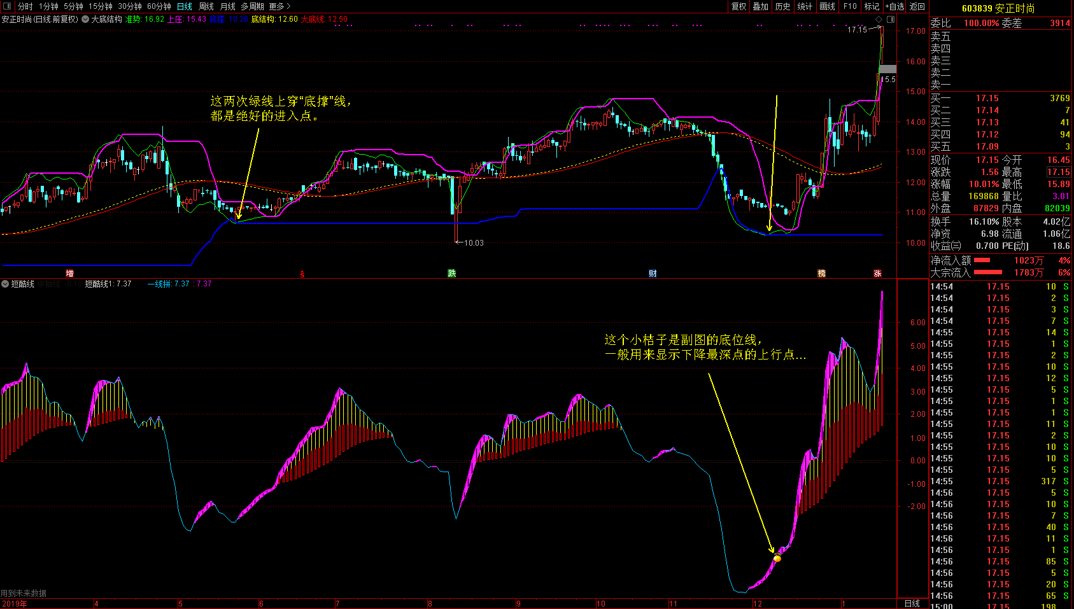
Task: Click the 财 event marker on chart
Action: click(x=653, y=274)
